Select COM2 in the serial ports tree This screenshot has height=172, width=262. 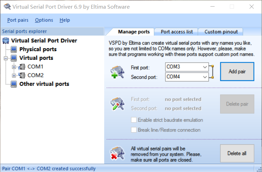tap(36, 75)
